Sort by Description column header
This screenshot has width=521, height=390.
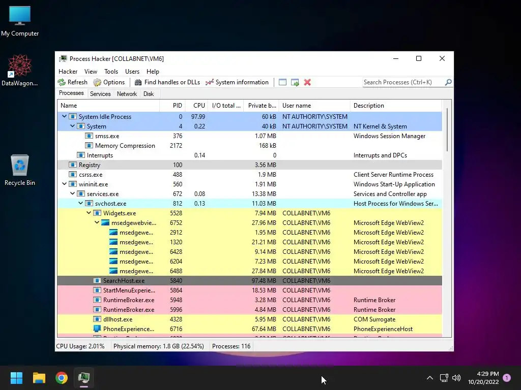[396, 106]
